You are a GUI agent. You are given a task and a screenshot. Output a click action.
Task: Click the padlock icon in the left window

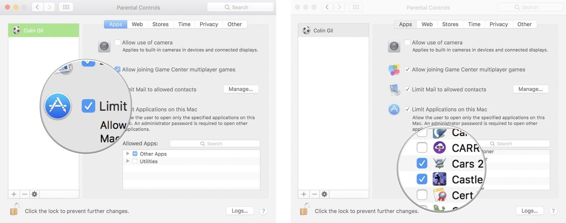click(14, 210)
